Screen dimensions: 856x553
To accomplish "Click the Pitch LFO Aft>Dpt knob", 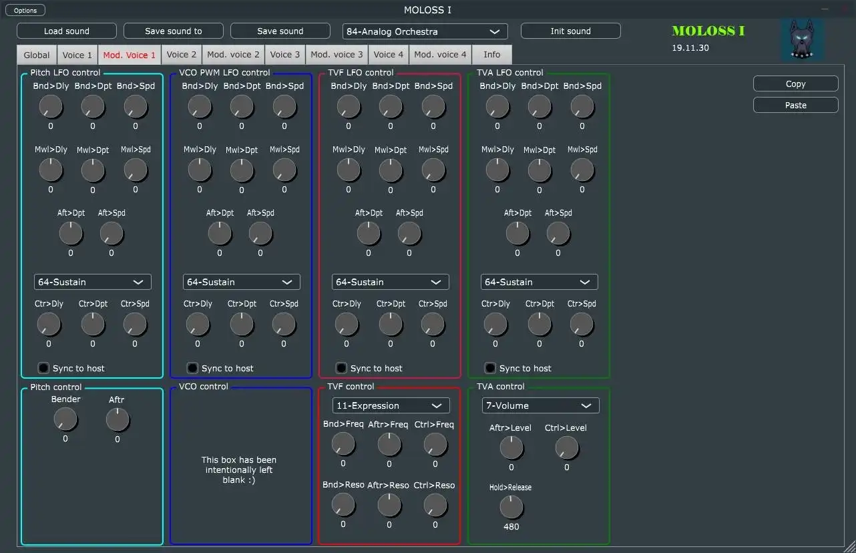I will click(x=71, y=233).
